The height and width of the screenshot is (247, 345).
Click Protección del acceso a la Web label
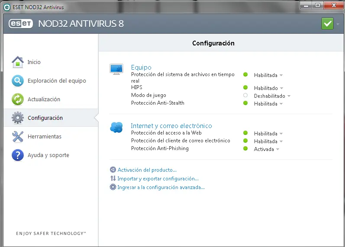point(166,133)
